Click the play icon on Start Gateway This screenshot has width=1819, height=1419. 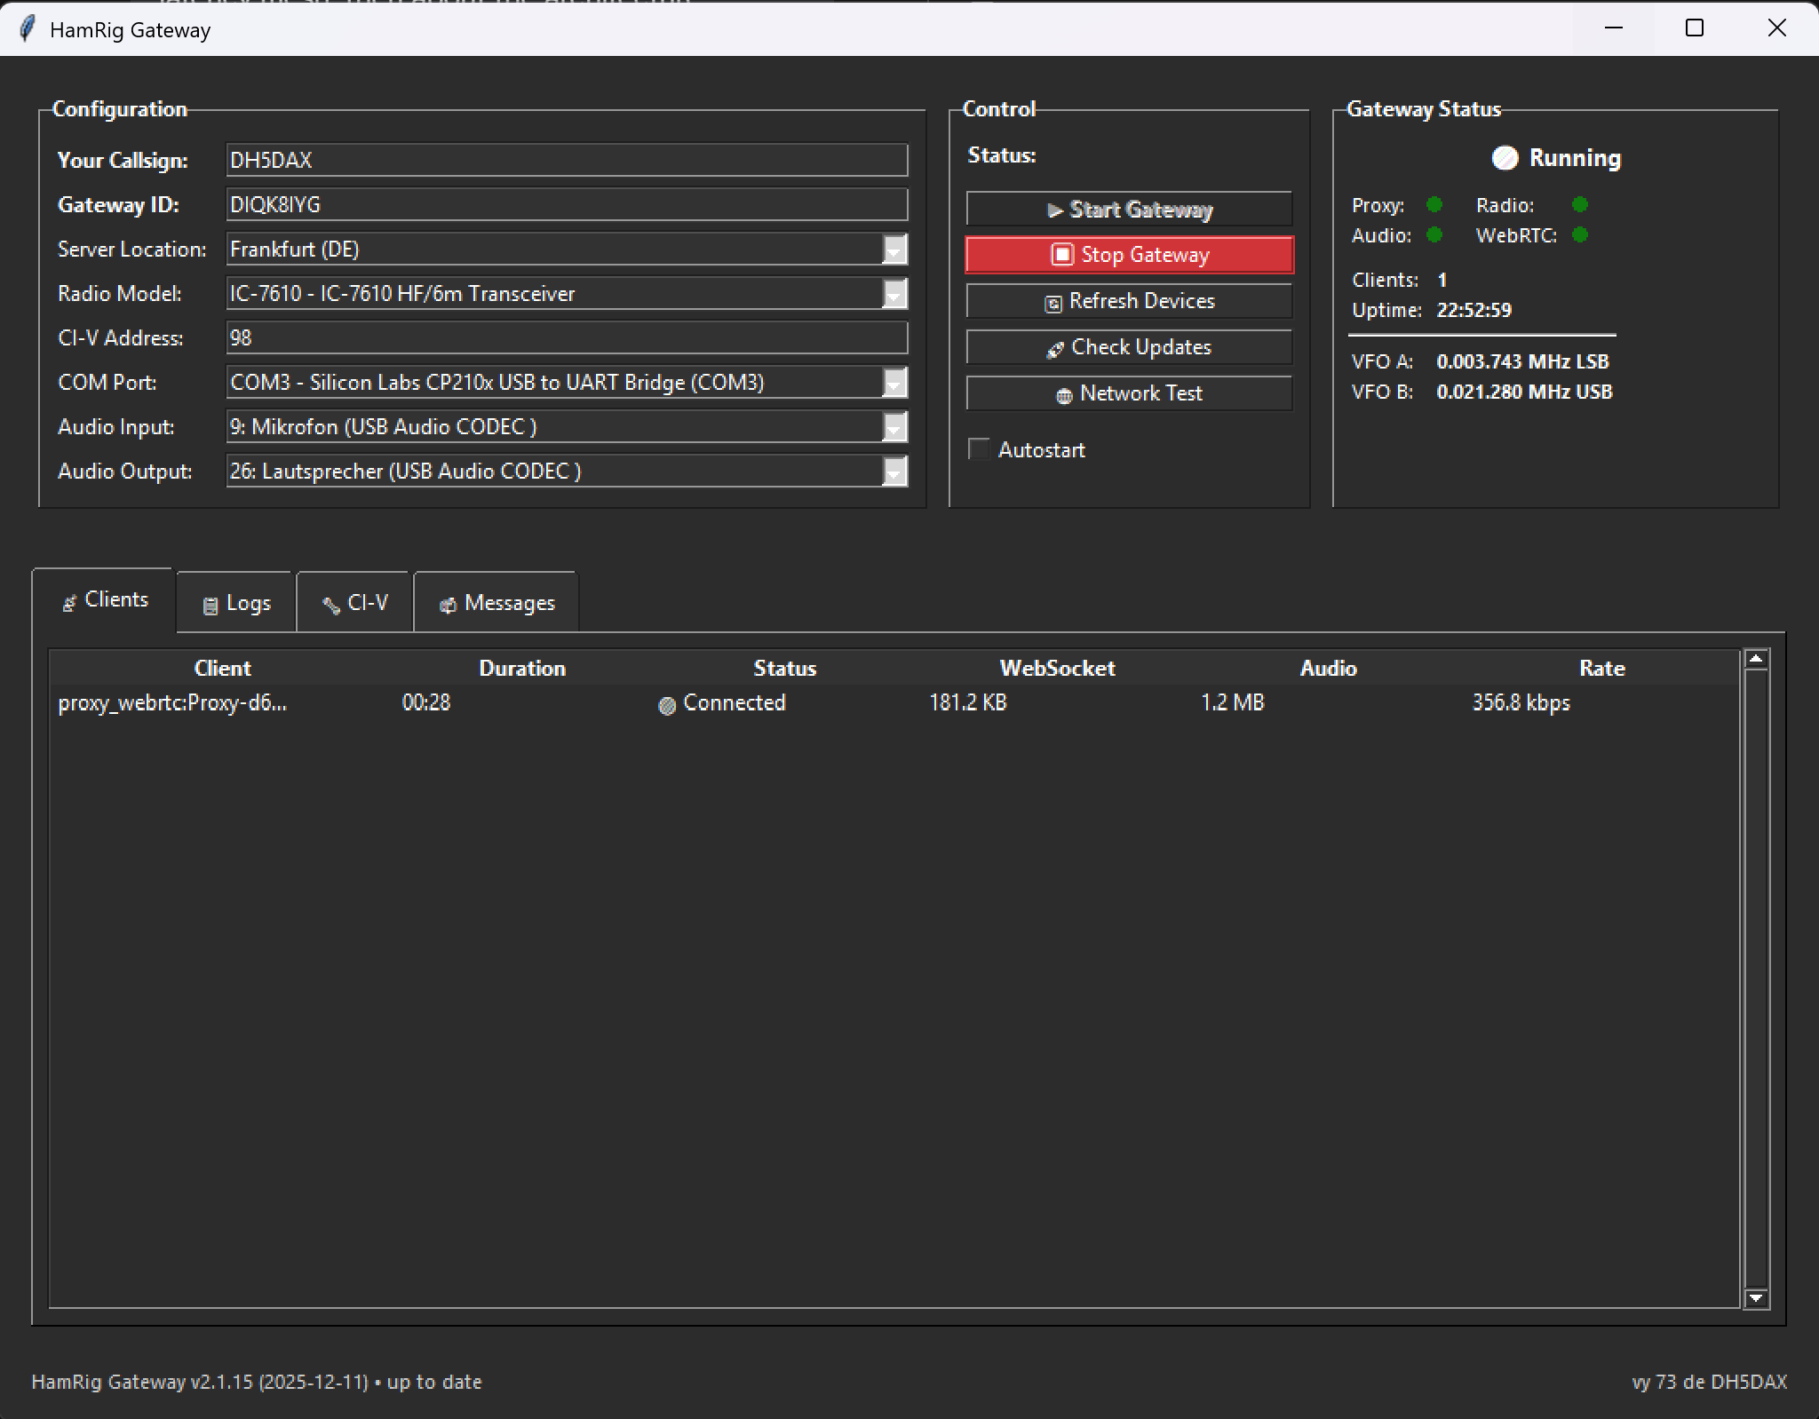point(1056,210)
